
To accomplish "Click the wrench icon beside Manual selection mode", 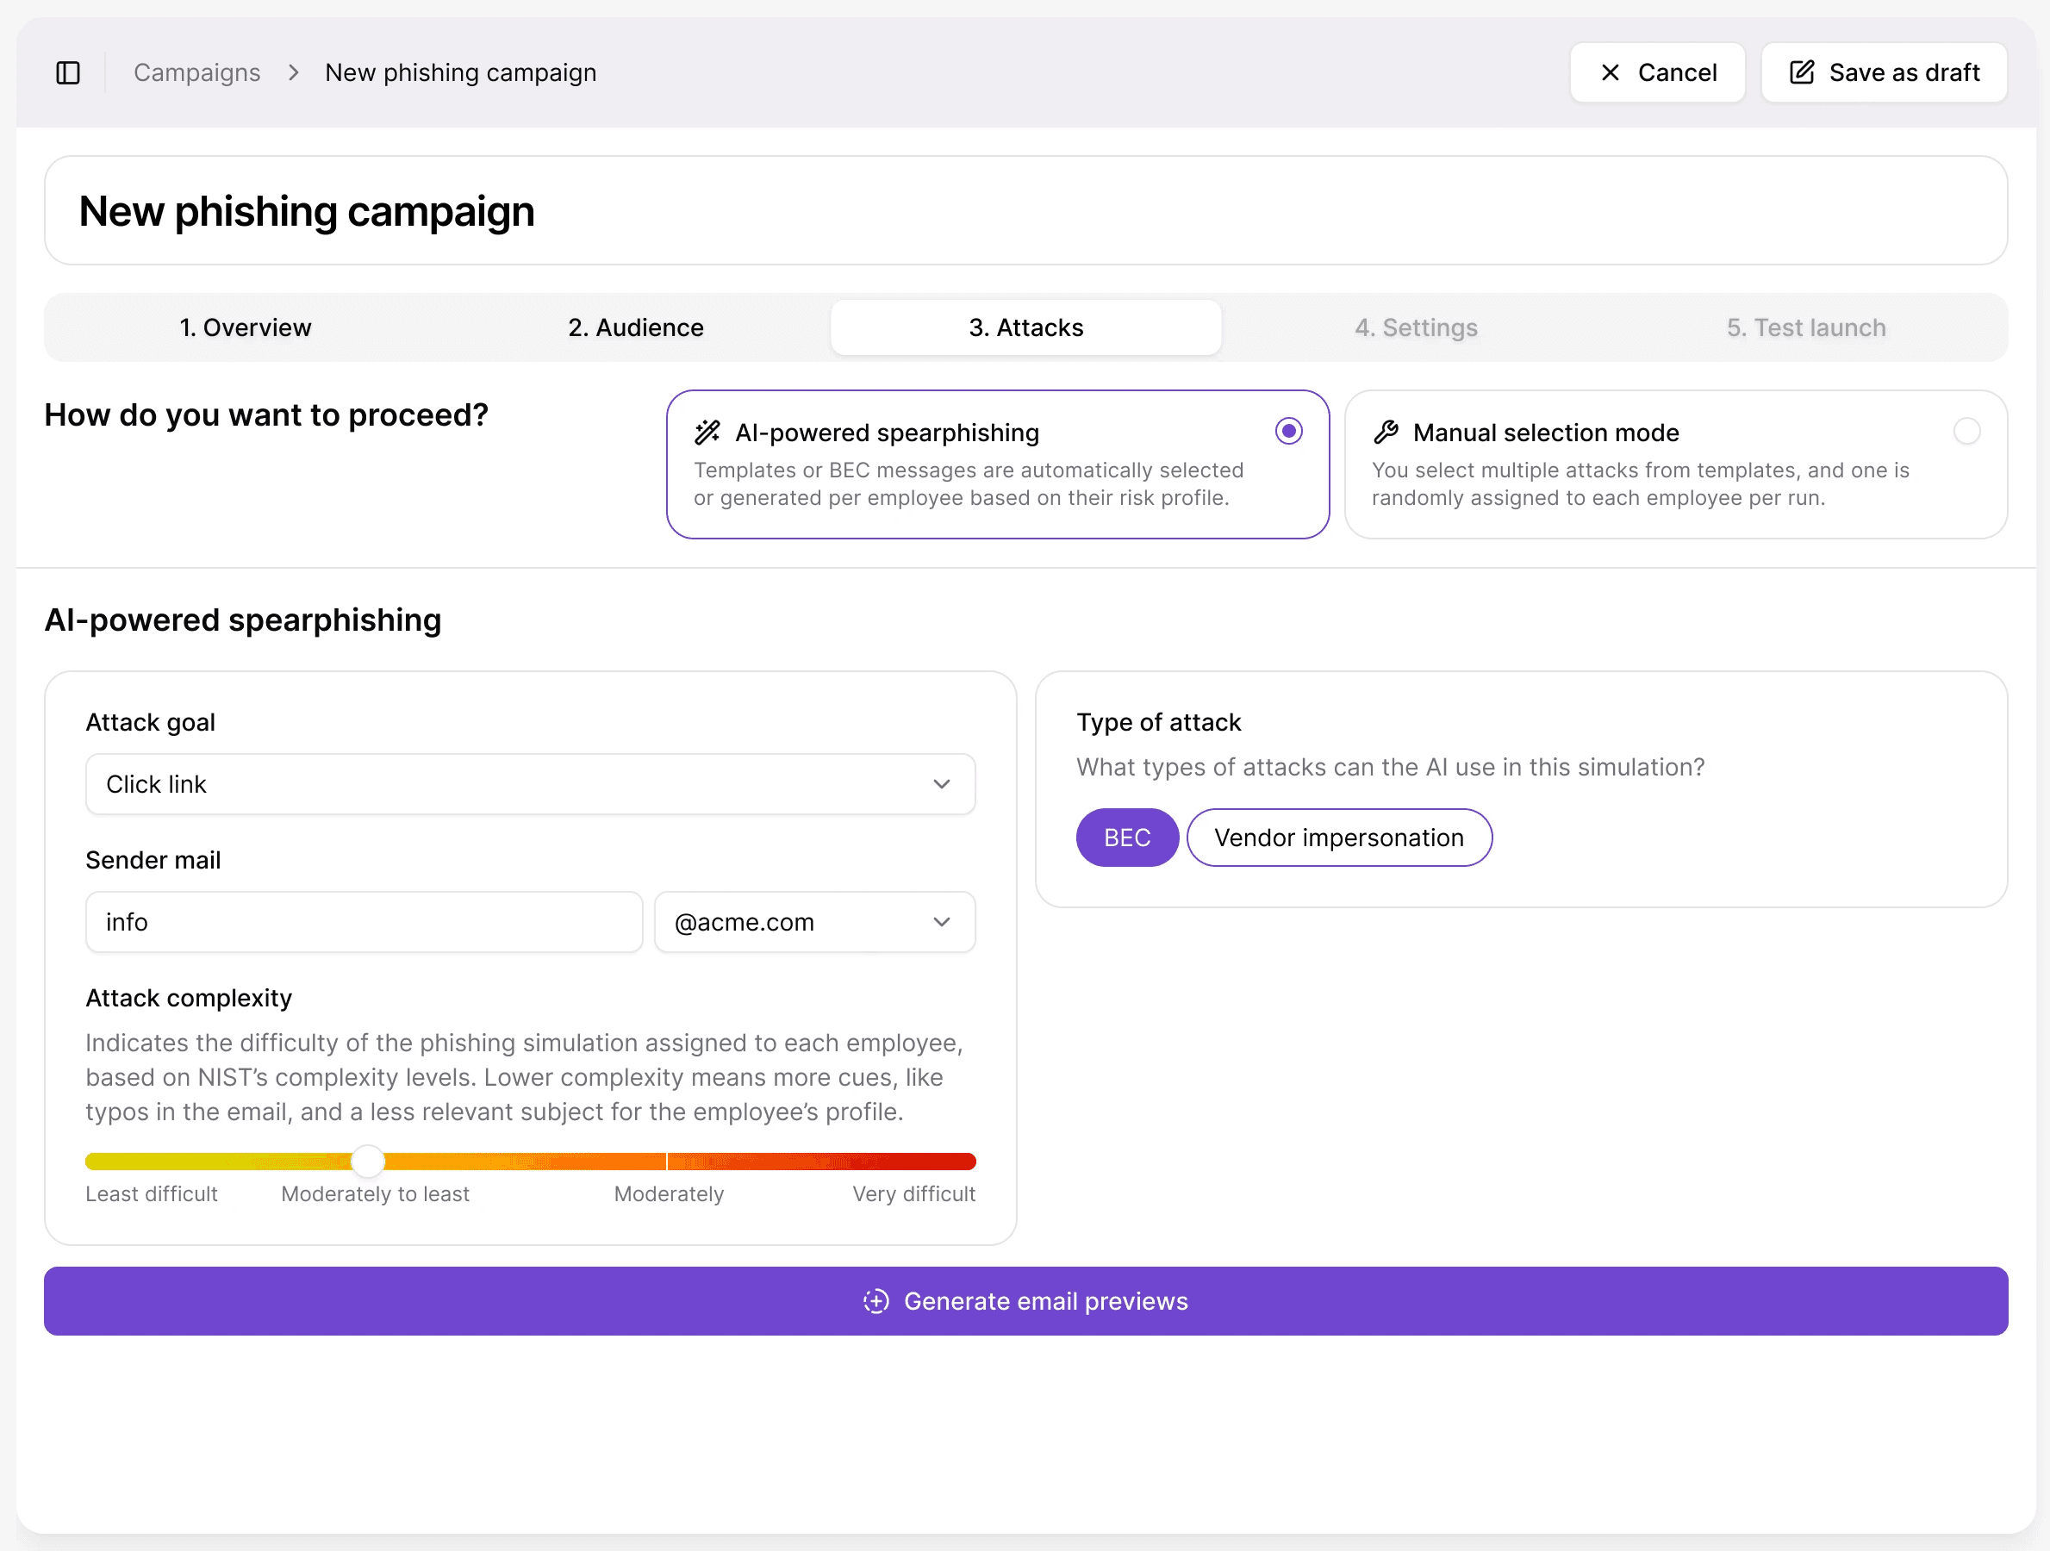I will point(1386,432).
